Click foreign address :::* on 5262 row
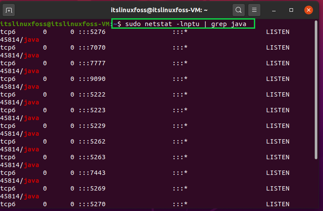Image resolution: width=323 pixels, height=211 pixels. point(180,141)
